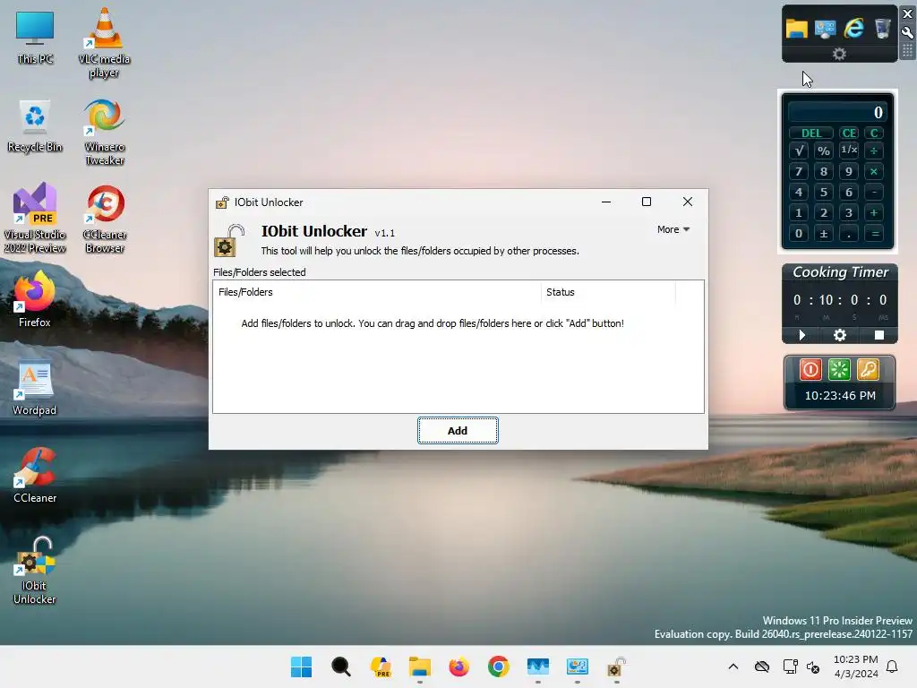
Task: Click the minus key on calculator
Action: (874, 192)
